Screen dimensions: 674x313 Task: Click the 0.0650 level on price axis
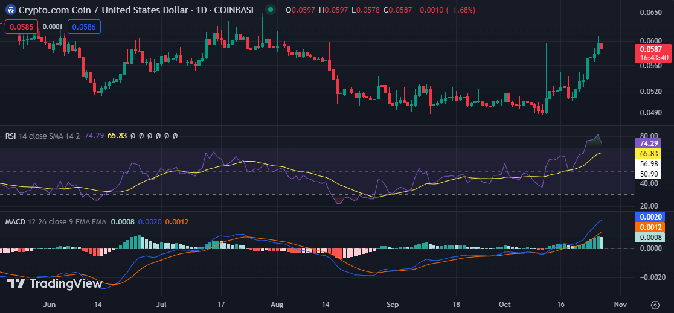[x=650, y=12]
